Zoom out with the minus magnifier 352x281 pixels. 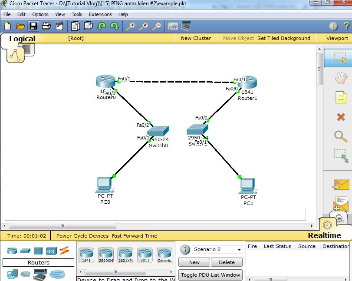pos(157,26)
